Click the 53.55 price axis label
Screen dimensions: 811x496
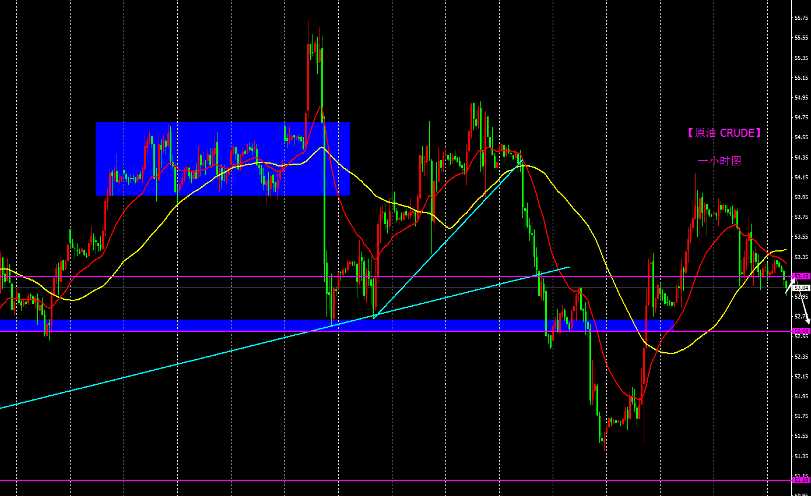click(x=801, y=237)
